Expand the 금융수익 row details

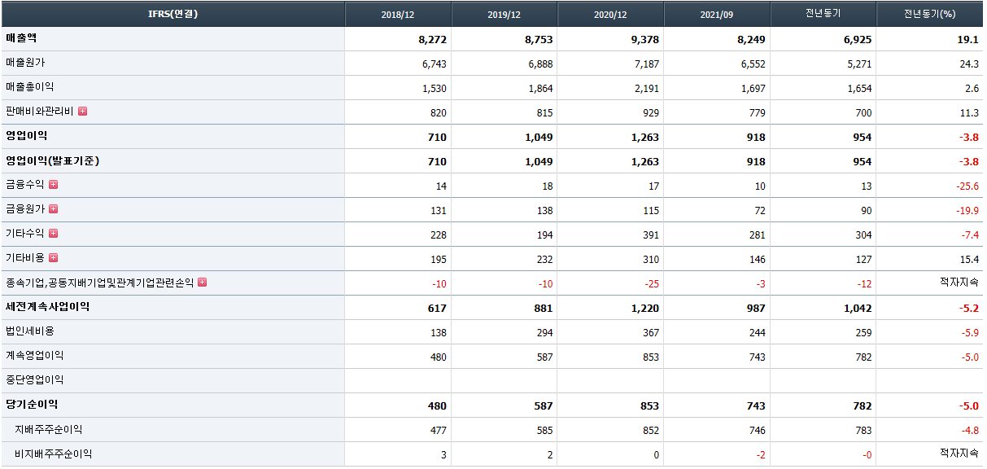tap(53, 185)
